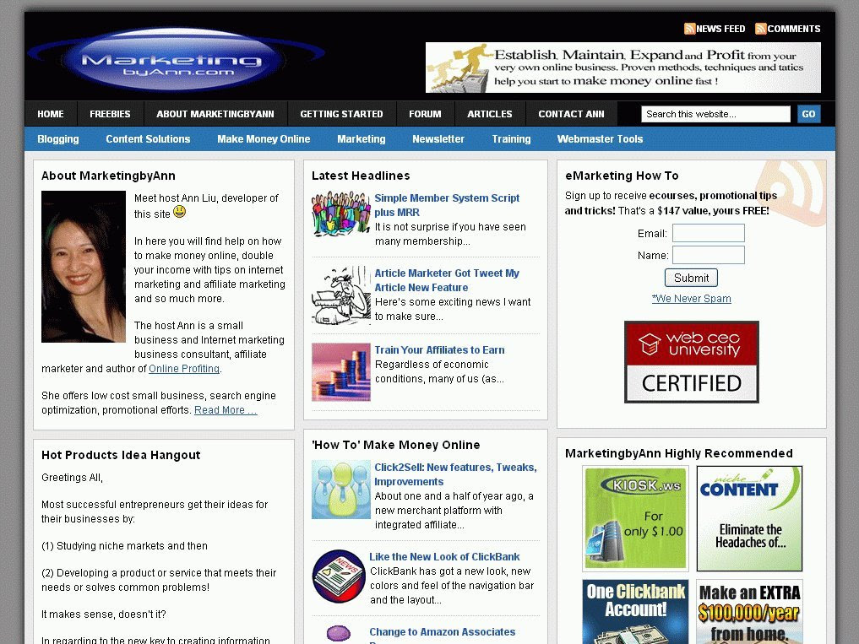Open About MarketingbyAnn in the nav bar
This screenshot has height=644, width=859.
(x=215, y=114)
